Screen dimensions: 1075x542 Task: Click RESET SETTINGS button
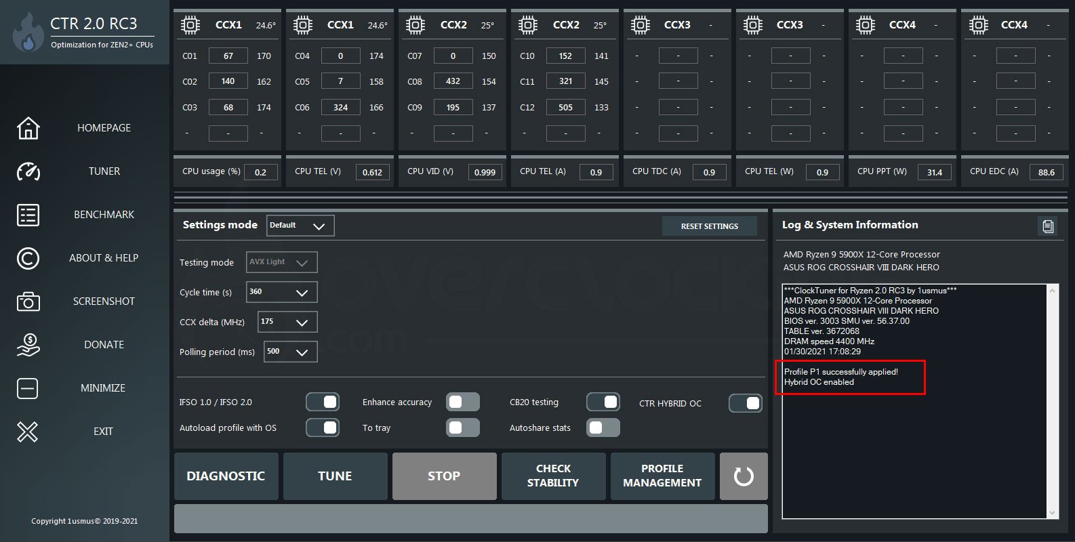710,226
